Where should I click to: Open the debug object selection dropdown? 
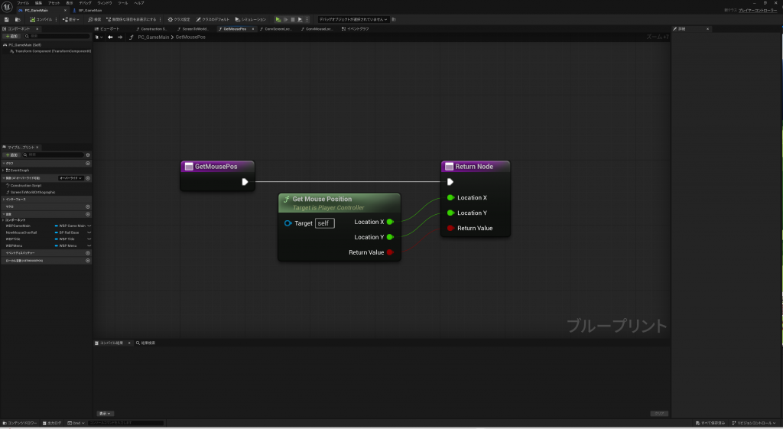353,19
